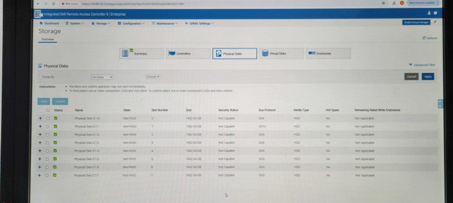Viewport: 453px width, 203px height.
Task: Check the box for Physical Disk 0:1:6
Action: (x=47, y=167)
